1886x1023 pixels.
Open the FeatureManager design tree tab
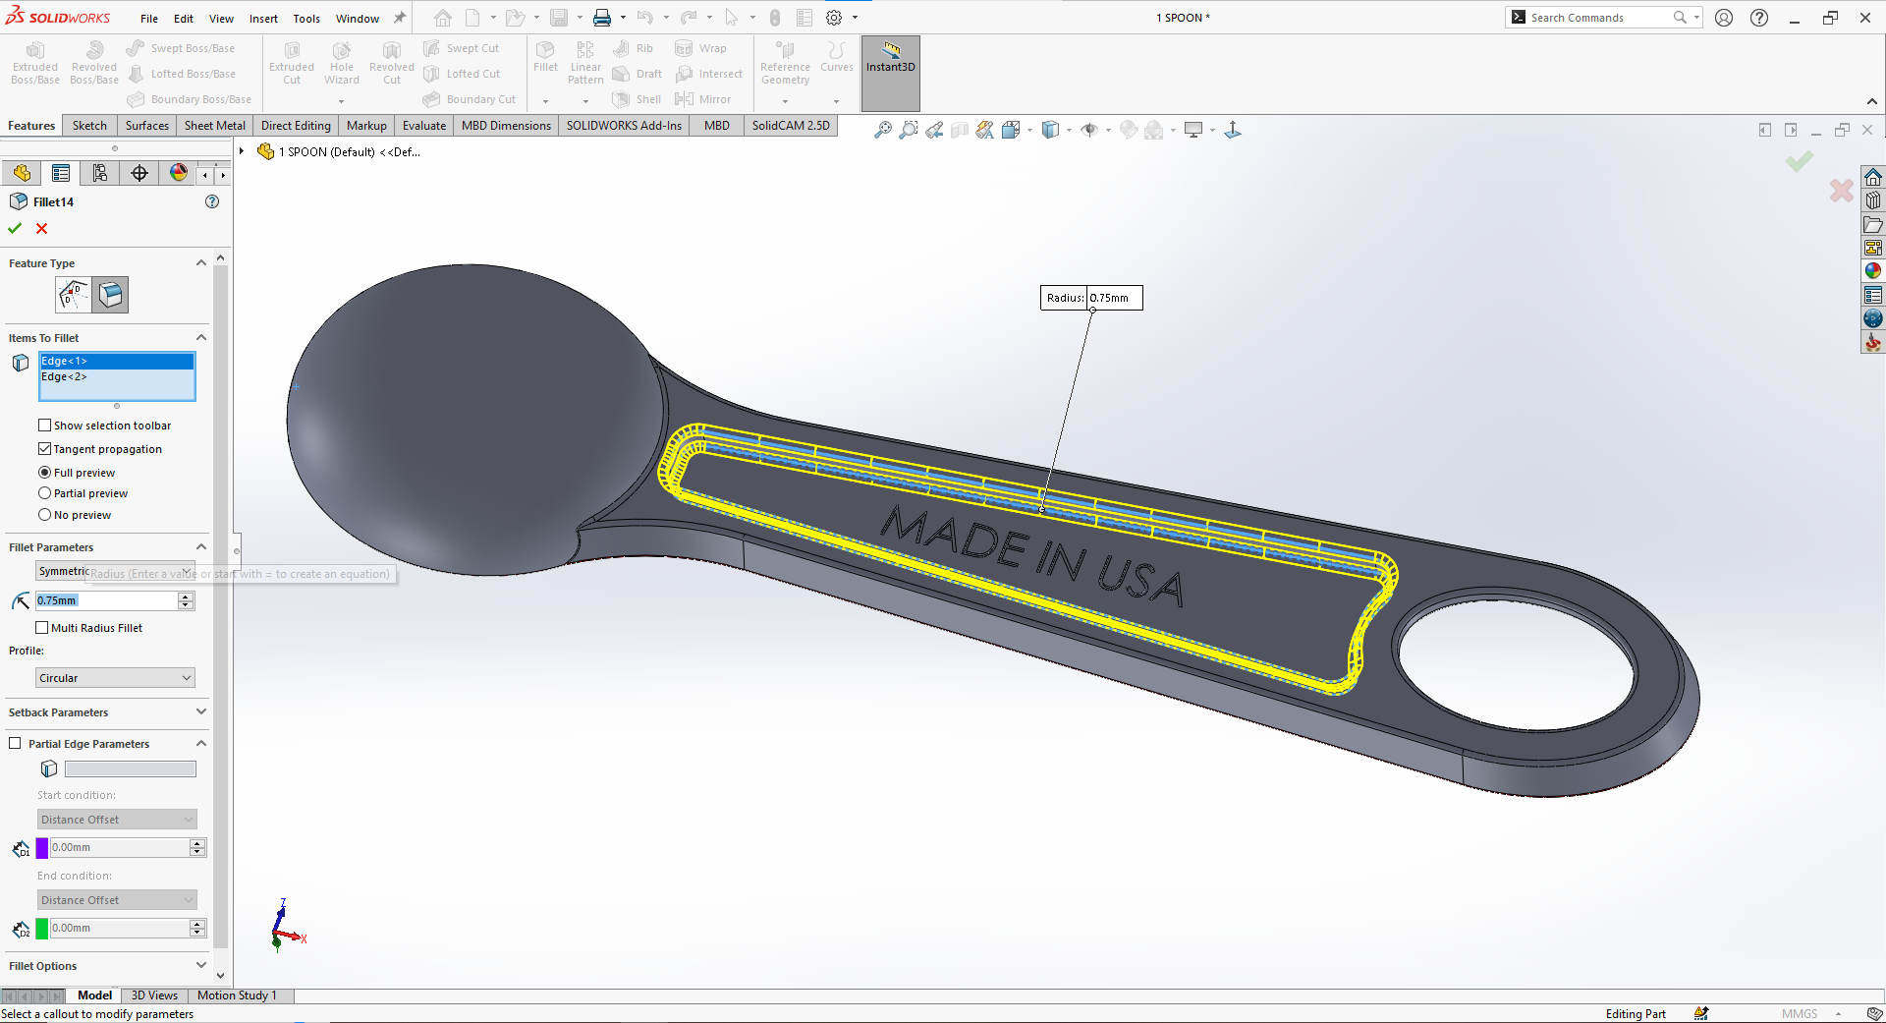click(22, 173)
